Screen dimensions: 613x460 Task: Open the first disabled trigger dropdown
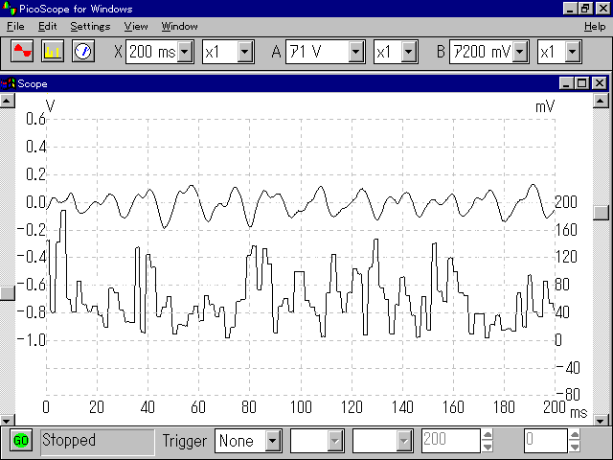[x=335, y=441]
